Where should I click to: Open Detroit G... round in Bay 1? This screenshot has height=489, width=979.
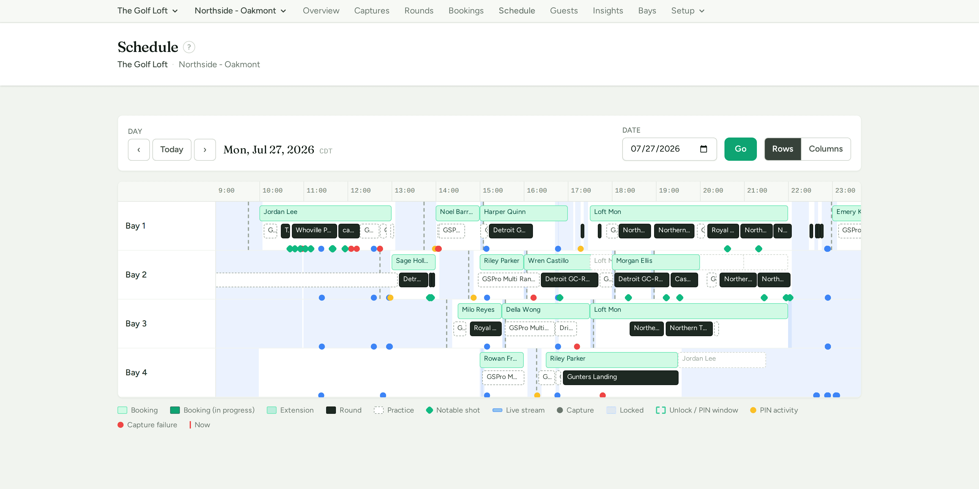[510, 231]
